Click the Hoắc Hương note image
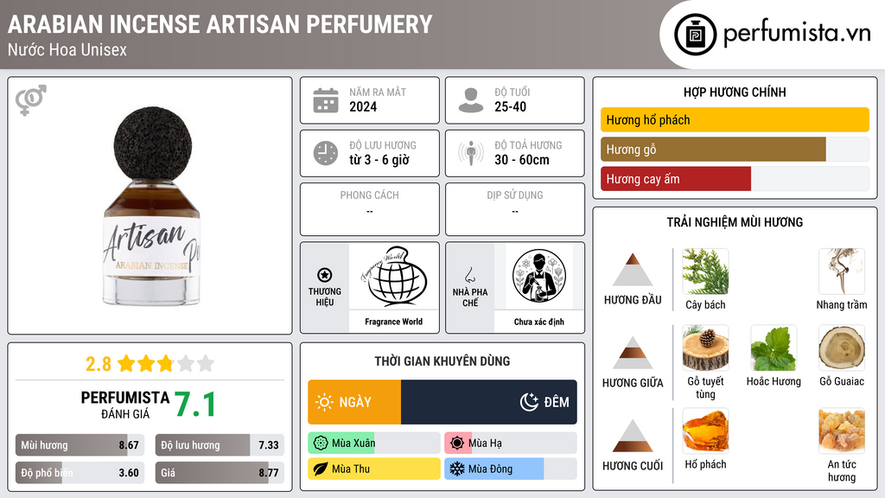885x498 pixels. pyautogui.click(x=774, y=348)
